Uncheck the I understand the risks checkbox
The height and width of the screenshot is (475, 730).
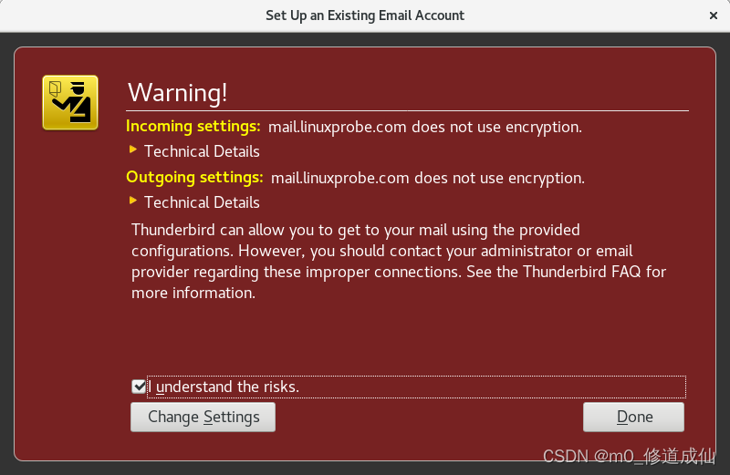139,387
